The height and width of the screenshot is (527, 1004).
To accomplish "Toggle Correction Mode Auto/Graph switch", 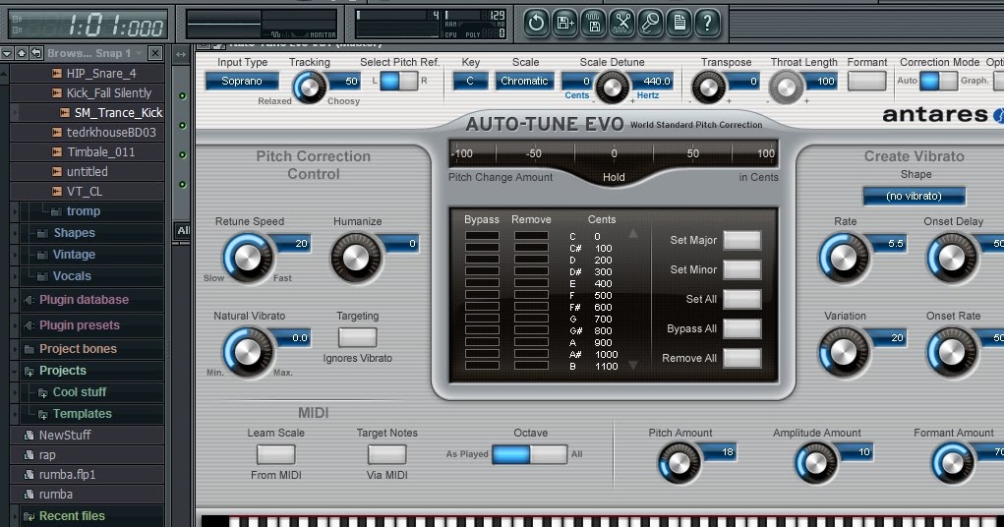I will tap(939, 81).
